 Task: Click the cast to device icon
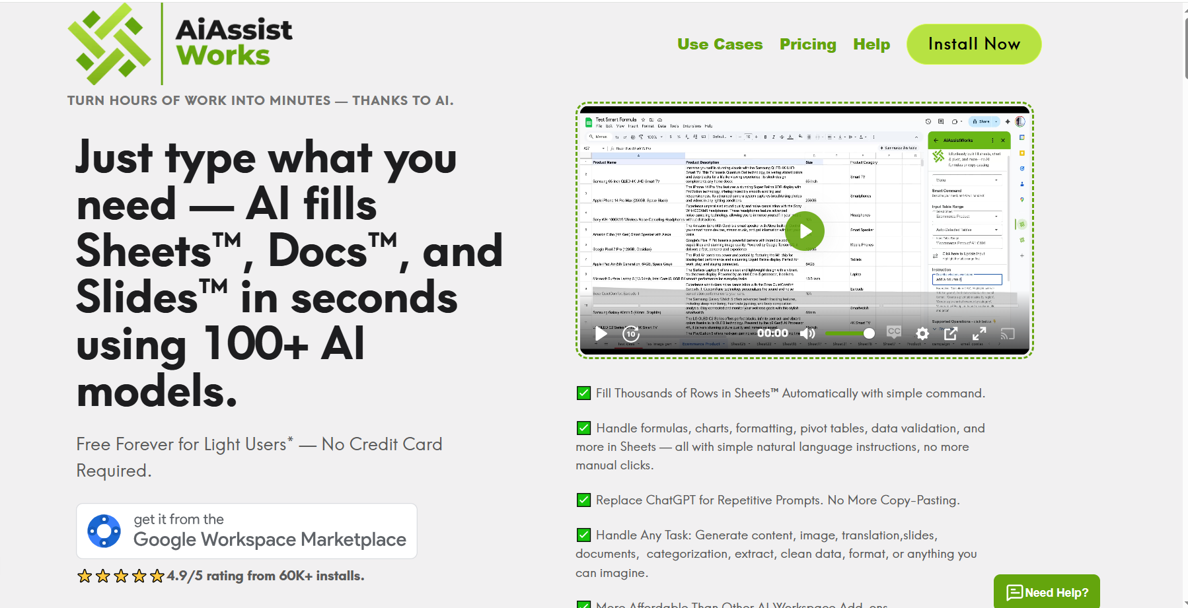pos(1008,333)
